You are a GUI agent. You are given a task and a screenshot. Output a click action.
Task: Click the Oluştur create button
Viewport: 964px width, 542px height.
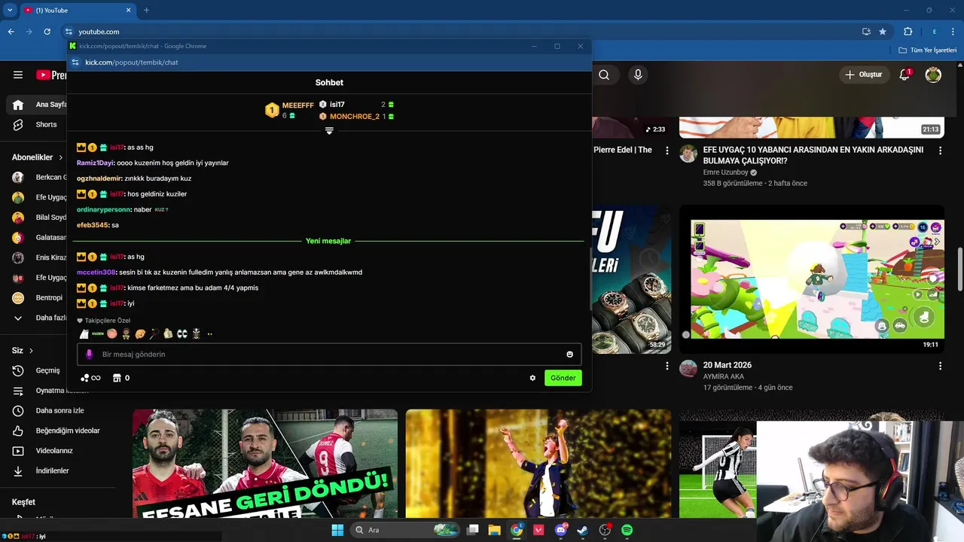coord(863,75)
